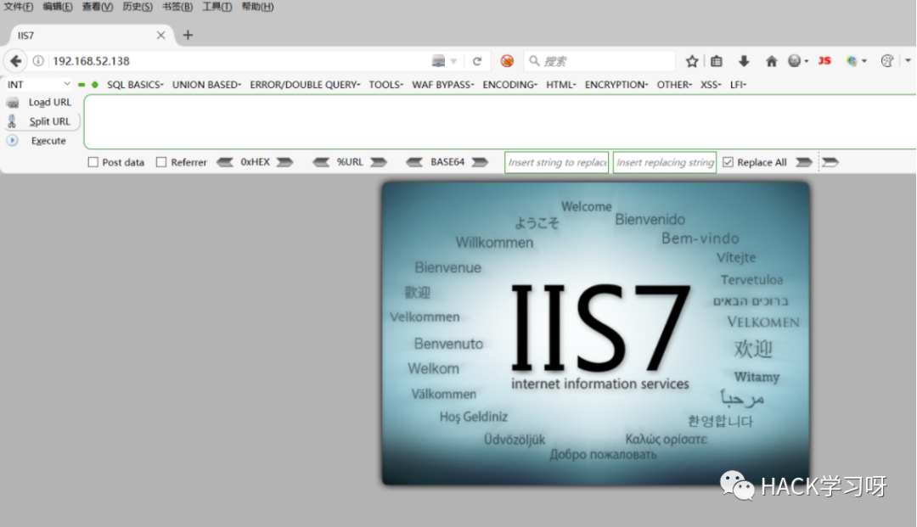Expand the XSS menu

click(712, 85)
